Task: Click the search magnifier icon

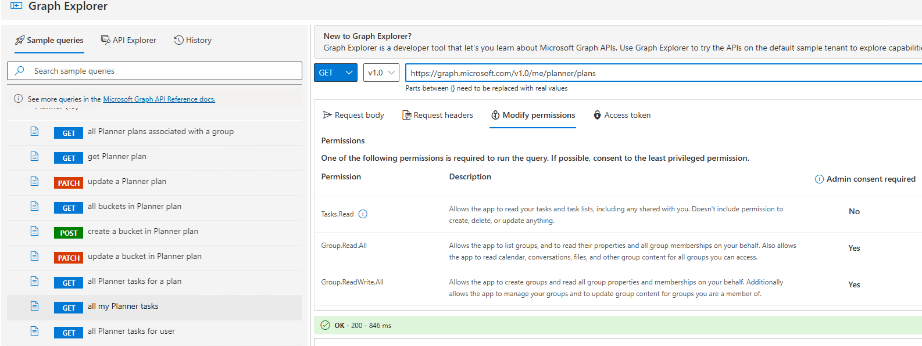Action: pos(20,71)
